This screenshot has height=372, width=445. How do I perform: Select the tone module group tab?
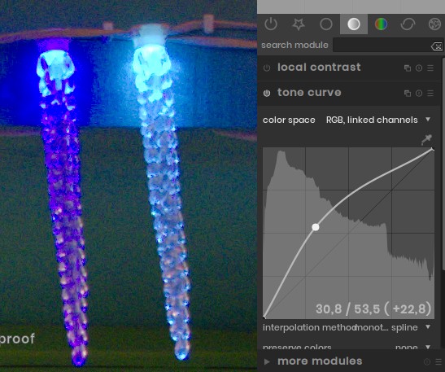click(354, 24)
